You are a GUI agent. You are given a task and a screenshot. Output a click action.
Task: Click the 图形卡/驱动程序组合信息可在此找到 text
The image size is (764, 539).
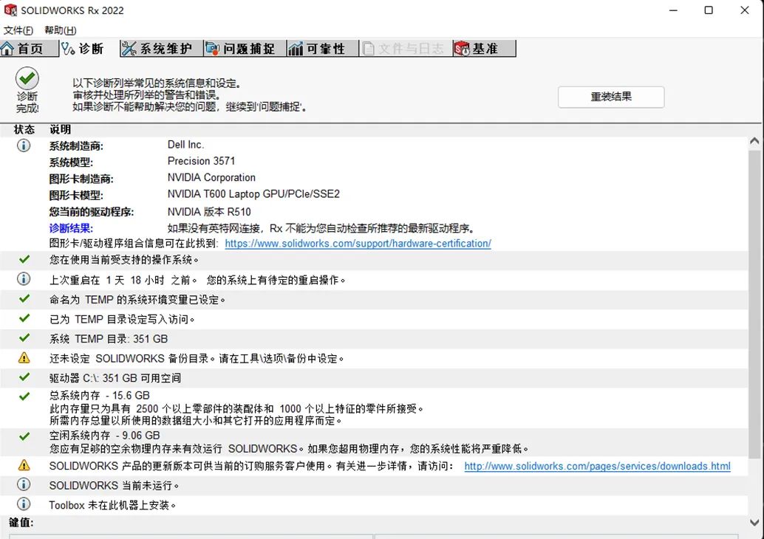coord(134,244)
